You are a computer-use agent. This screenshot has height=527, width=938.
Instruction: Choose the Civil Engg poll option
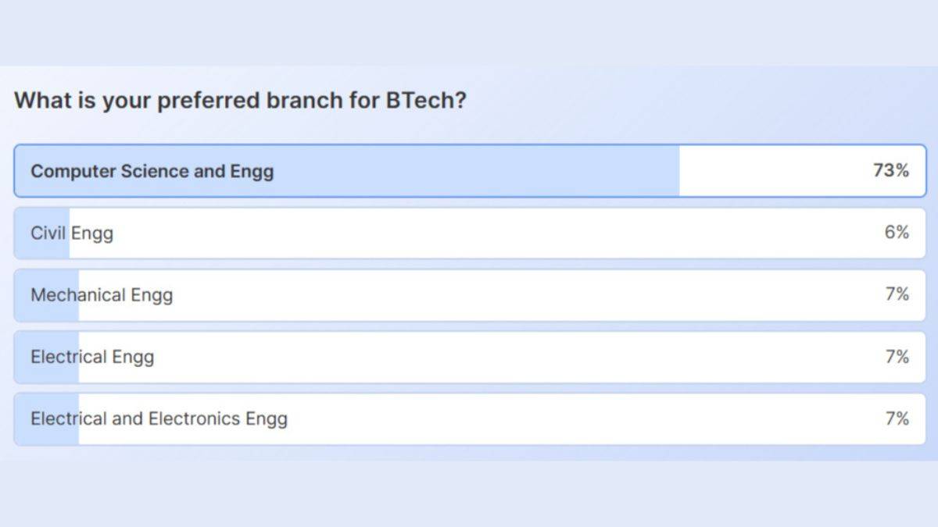72,233
